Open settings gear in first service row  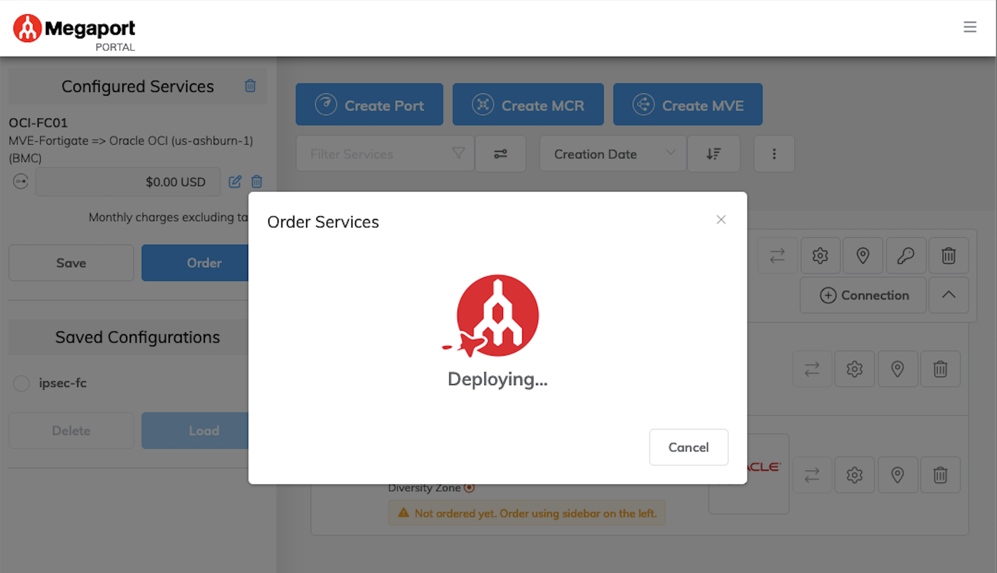pyautogui.click(x=820, y=256)
